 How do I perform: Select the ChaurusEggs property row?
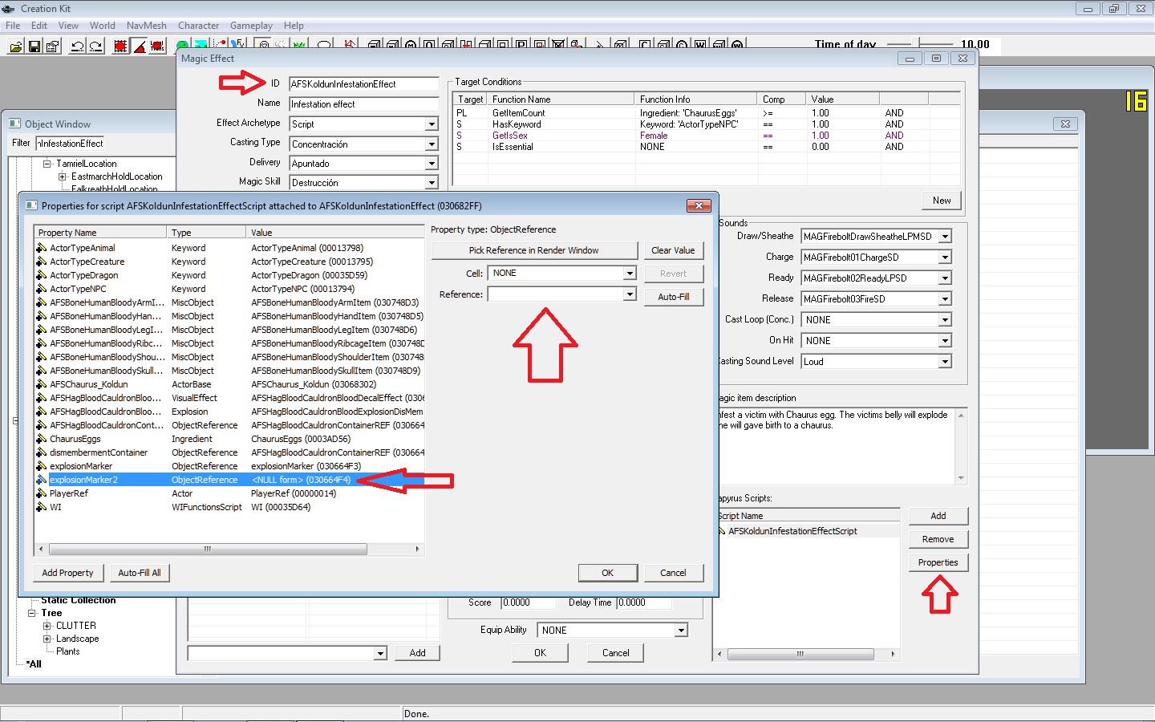[229, 439]
